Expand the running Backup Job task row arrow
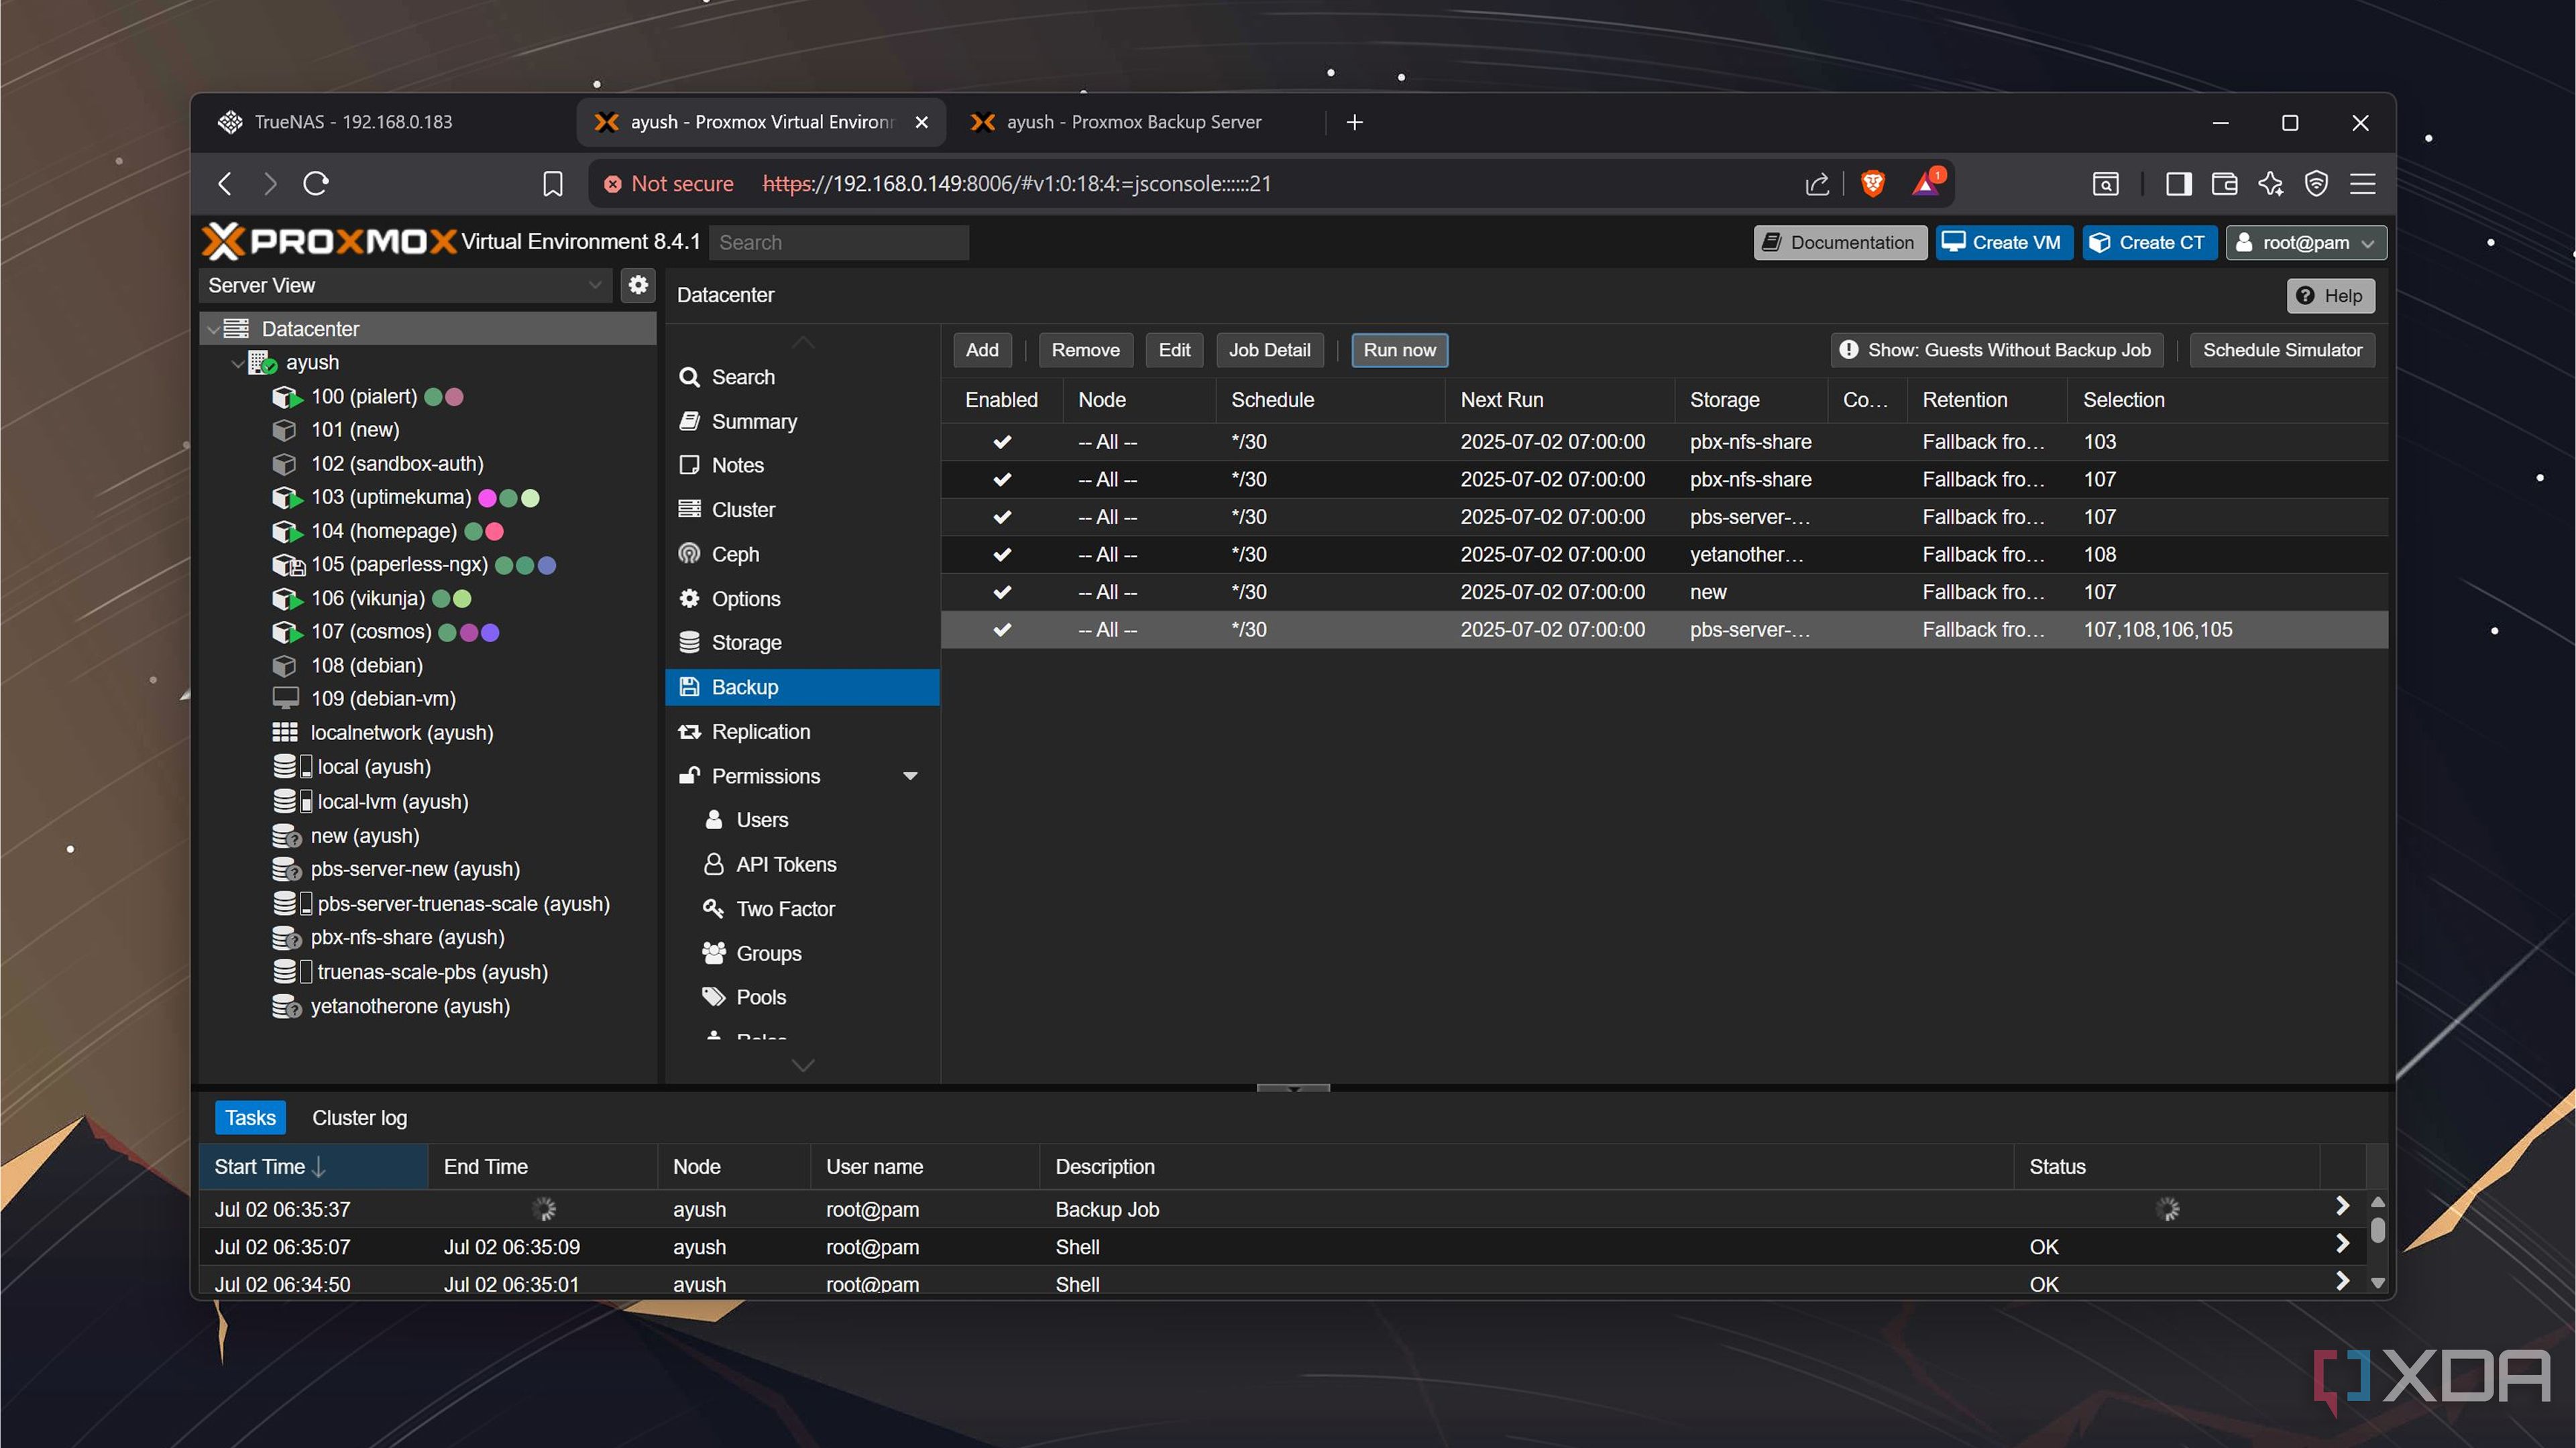This screenshot has height=1448, width=2576. [2341, 1206]
